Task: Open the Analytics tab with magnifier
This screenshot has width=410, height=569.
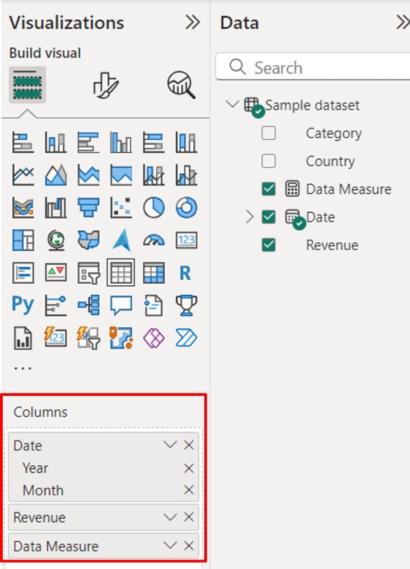Action: (x=181, y=85)
